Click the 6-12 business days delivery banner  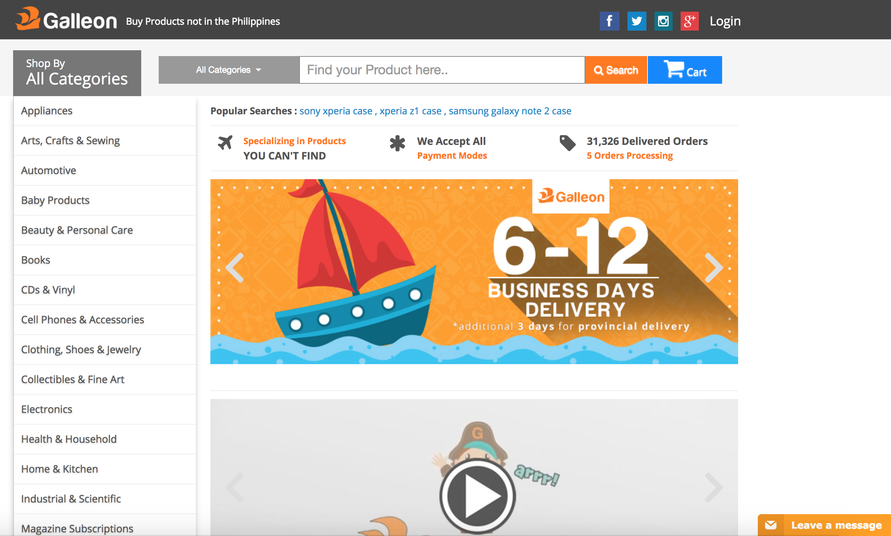pos(474,272)
